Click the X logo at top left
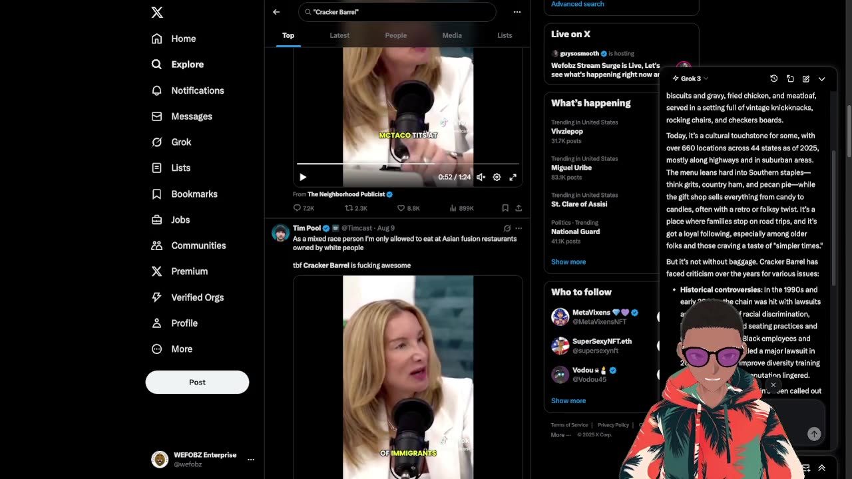The image size is (852, 479). pos(157,13)
